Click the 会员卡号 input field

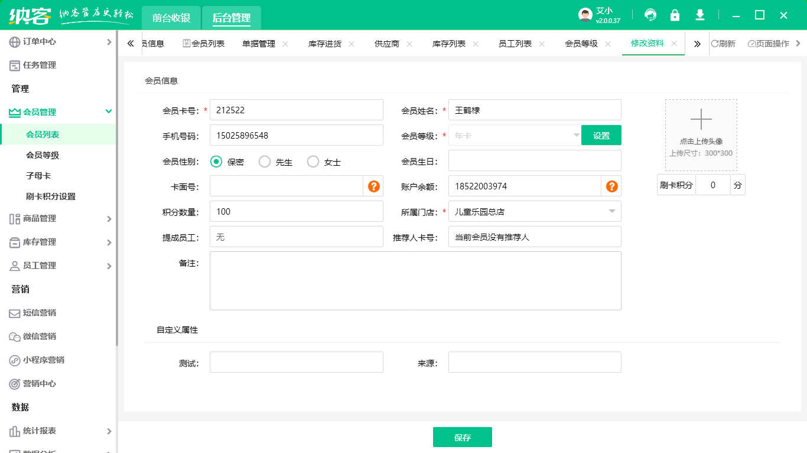tap(297, 110)
